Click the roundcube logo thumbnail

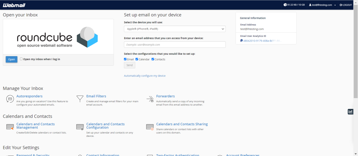point(58,37)
